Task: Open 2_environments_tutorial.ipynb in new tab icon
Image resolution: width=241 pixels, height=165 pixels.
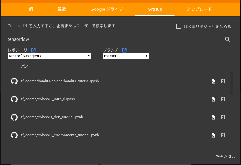Action: pyautogui.click(x=223, y=135)
